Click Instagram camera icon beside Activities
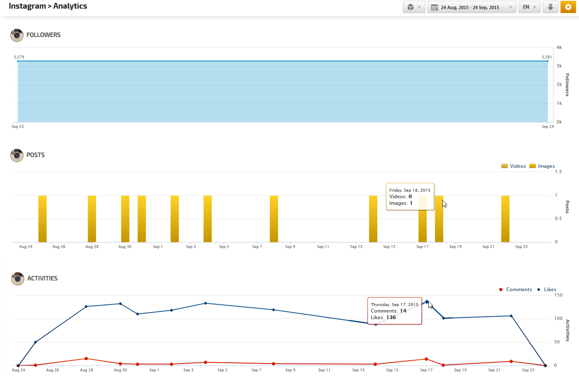The image size is (579, 380). point(18,279)
